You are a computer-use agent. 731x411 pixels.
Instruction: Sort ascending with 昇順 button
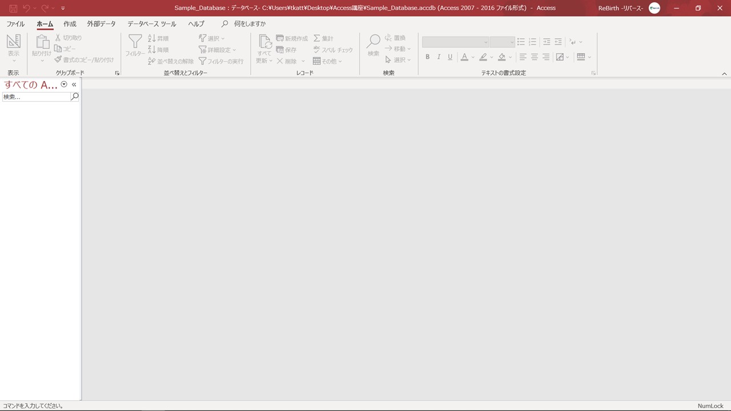pos(158,38)
